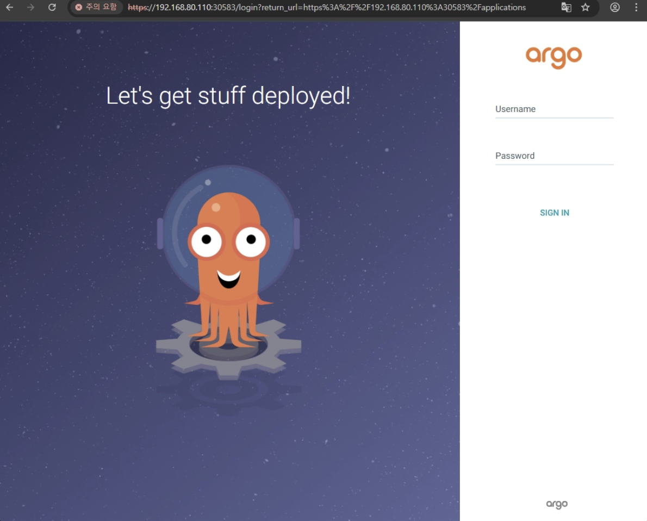647x521 pixels.
Task: Open the Chrome profile avatar icon
Action: click(615, 8)
